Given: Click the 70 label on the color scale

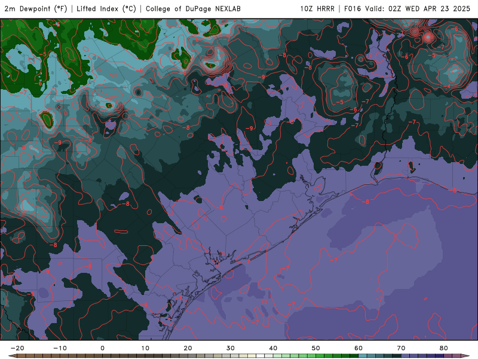Looking at the screenshot, I should tap(401, 348).
